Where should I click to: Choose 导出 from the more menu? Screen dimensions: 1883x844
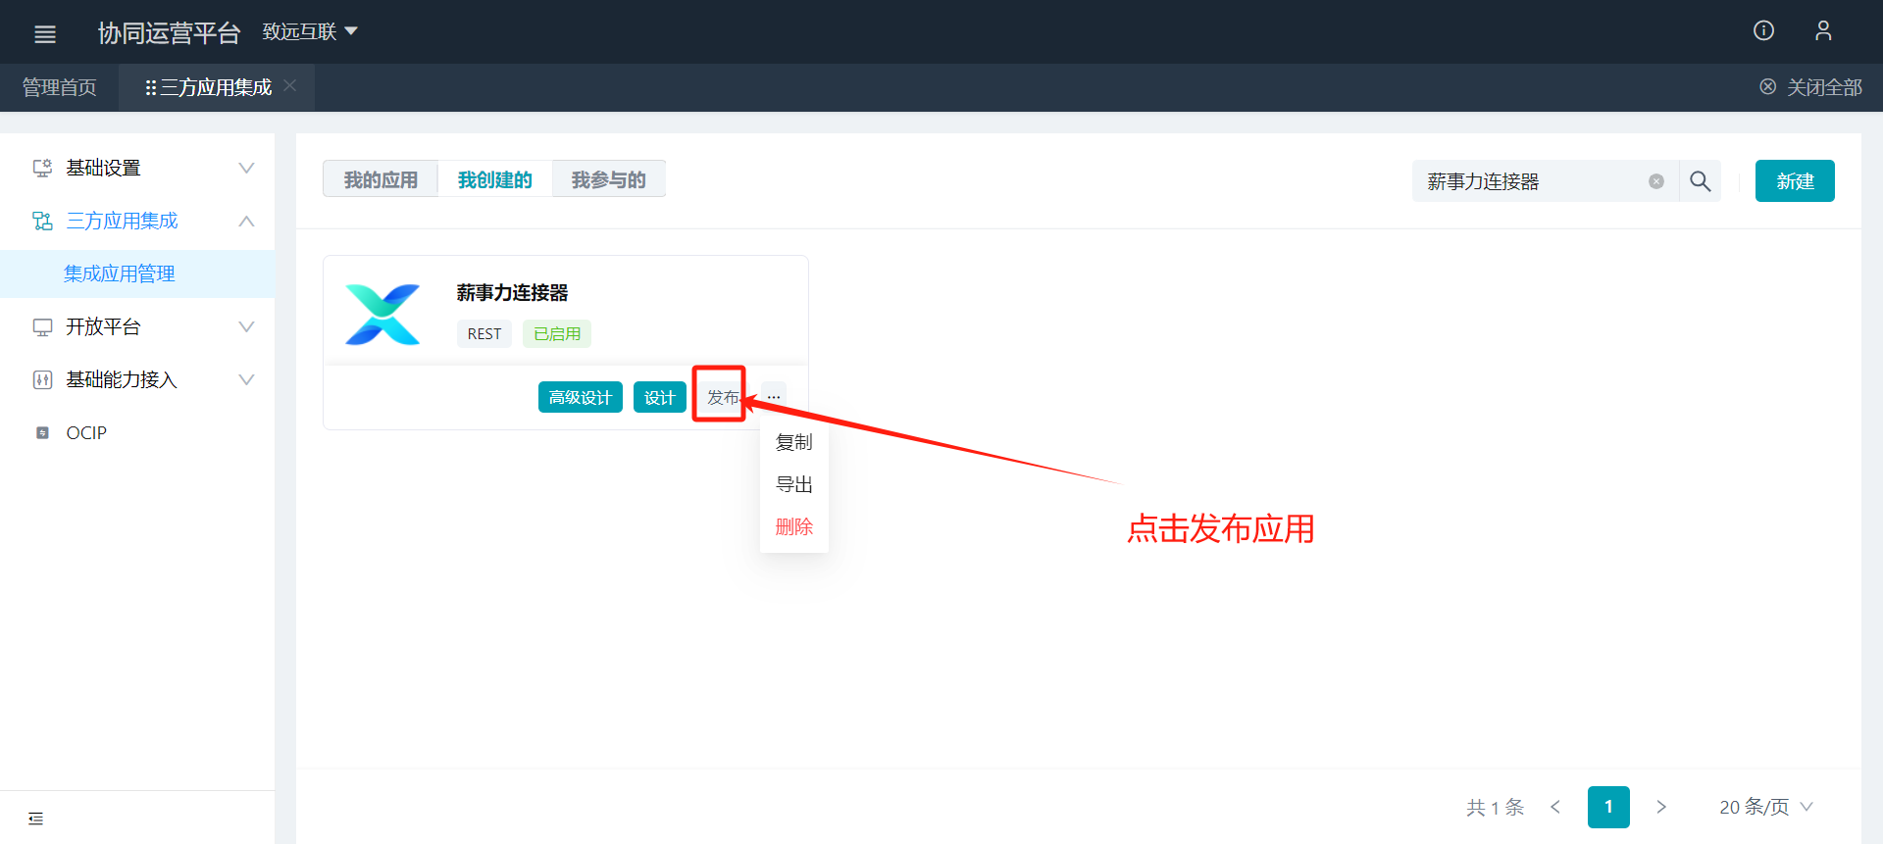click(x=794, y=484)
